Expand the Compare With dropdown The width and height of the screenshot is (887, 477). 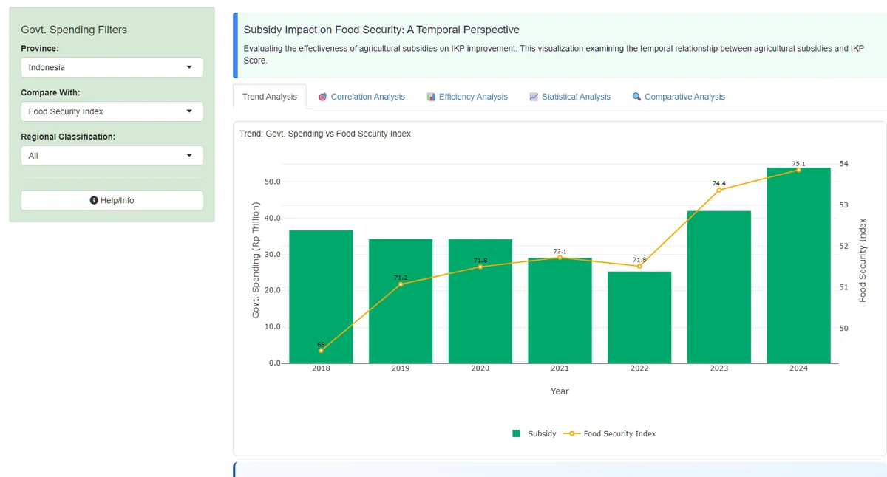112,111
